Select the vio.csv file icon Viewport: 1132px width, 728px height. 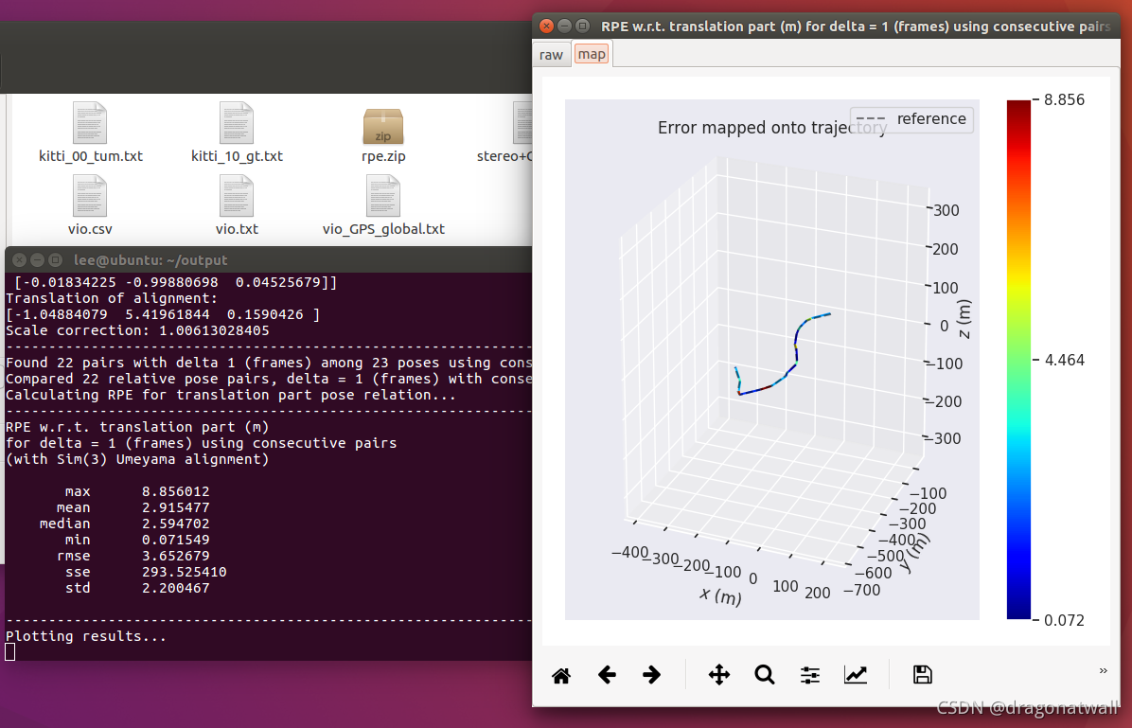[x=90, y=196]
